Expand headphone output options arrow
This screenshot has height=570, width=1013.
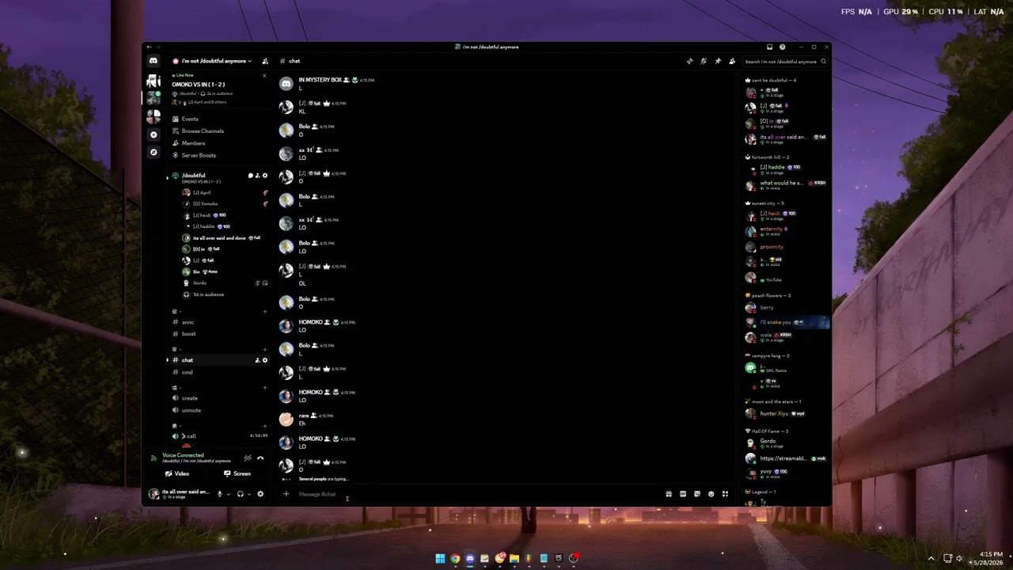(x=249, y=494)
